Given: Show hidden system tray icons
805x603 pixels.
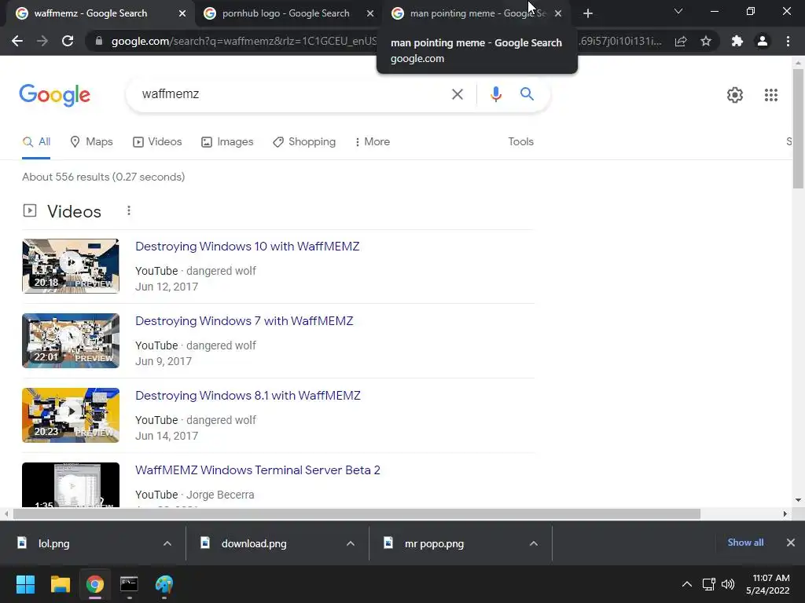Looking at the screenshot, I should point(686,584).
